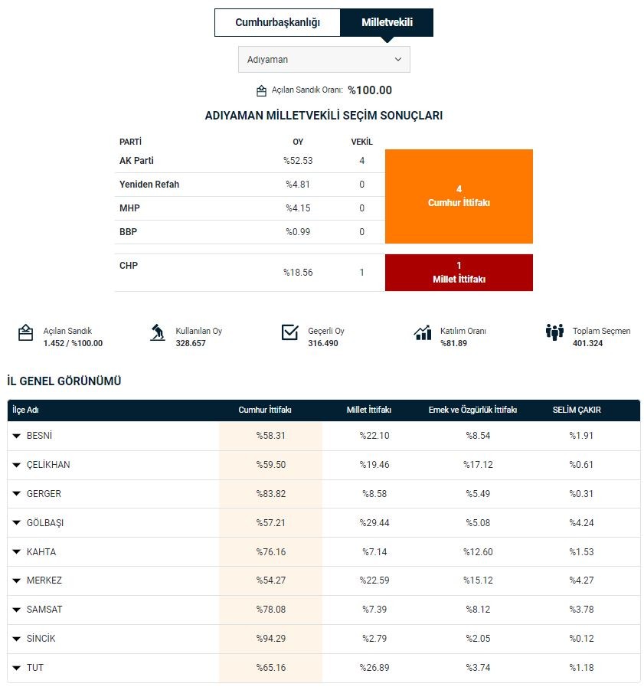Expand the KAHTA district row
The image size is (644, 690).
[17, 552]
